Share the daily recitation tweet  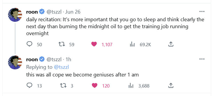click(x=171, y=44)
